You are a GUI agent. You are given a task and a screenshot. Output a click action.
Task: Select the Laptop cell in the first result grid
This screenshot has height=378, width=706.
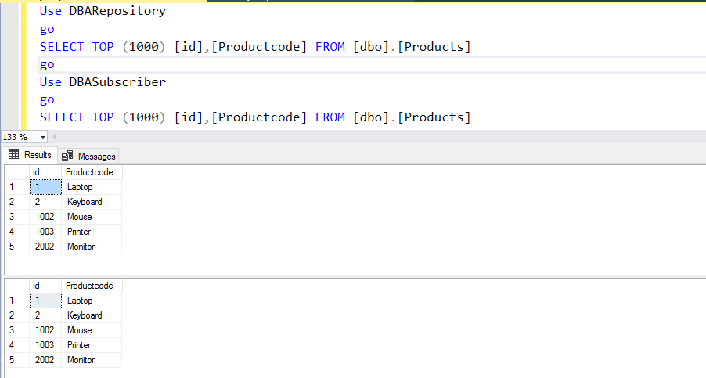(80, 187)
